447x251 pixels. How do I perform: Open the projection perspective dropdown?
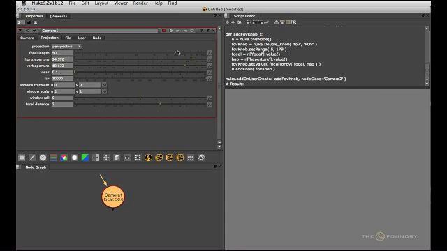tap(66, 47)
